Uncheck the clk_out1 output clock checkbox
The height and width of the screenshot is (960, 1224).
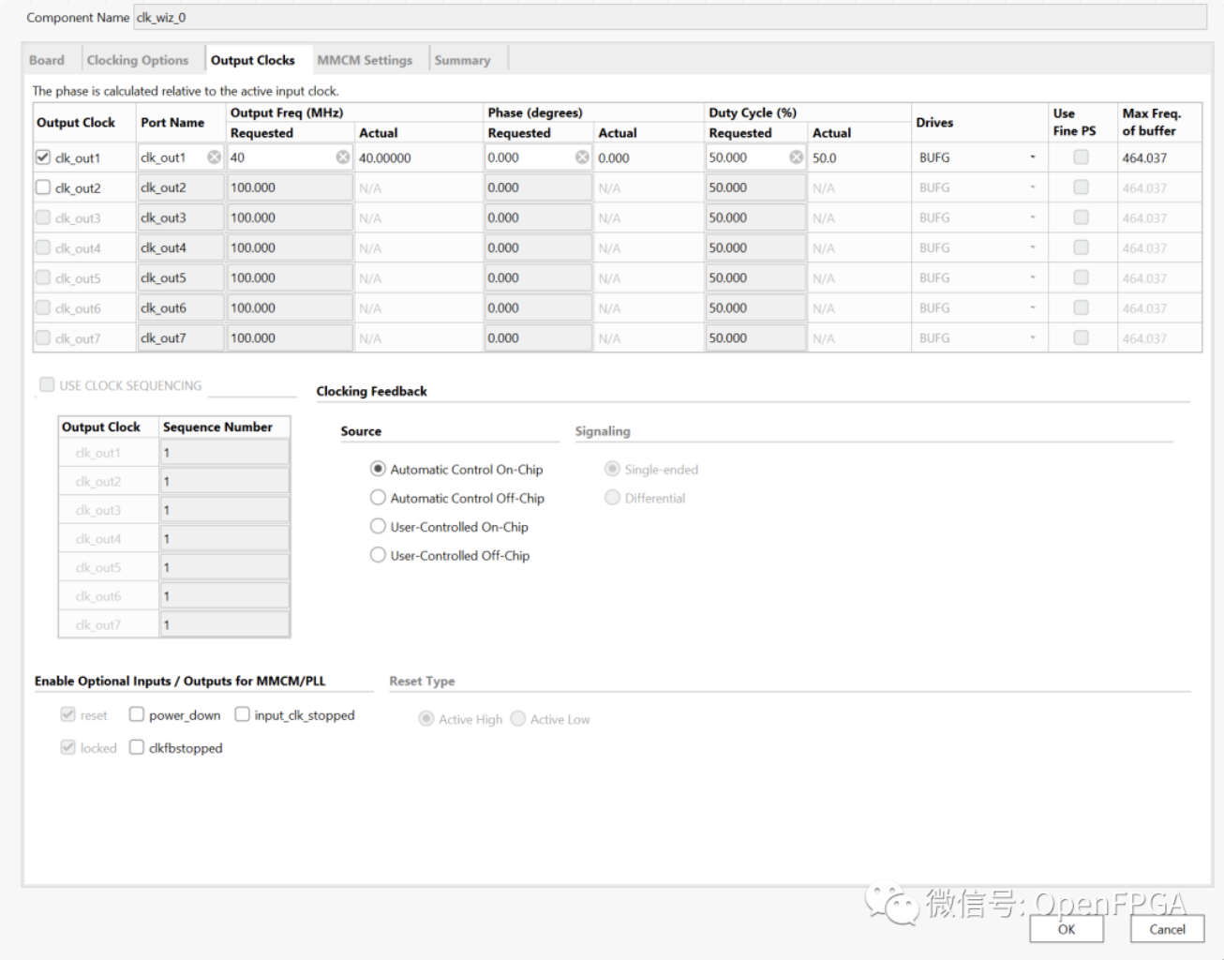43,157
